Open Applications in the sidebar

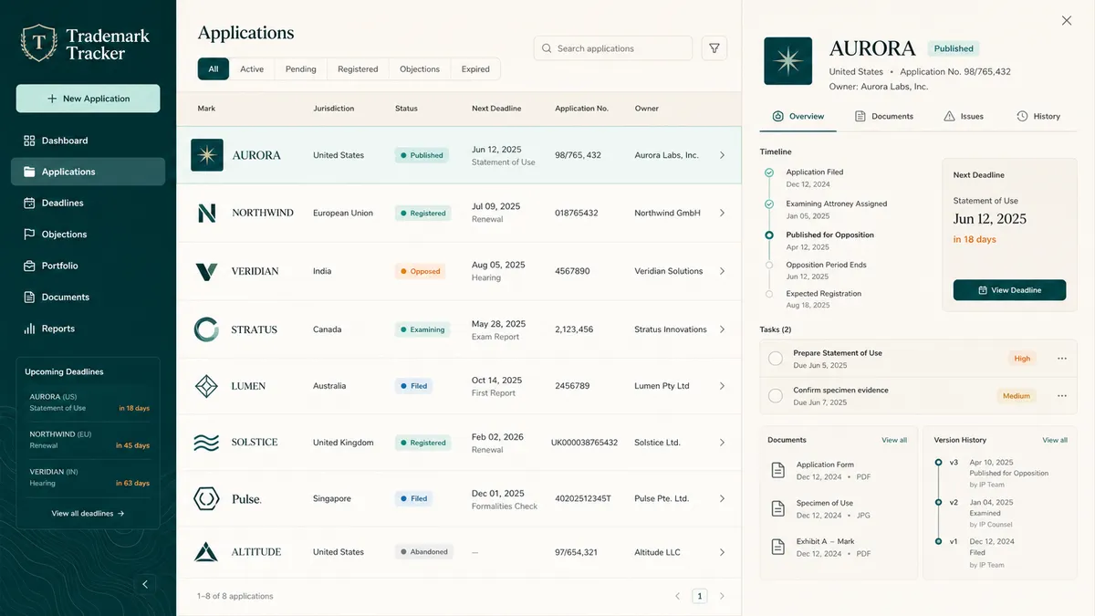[88, 172]
